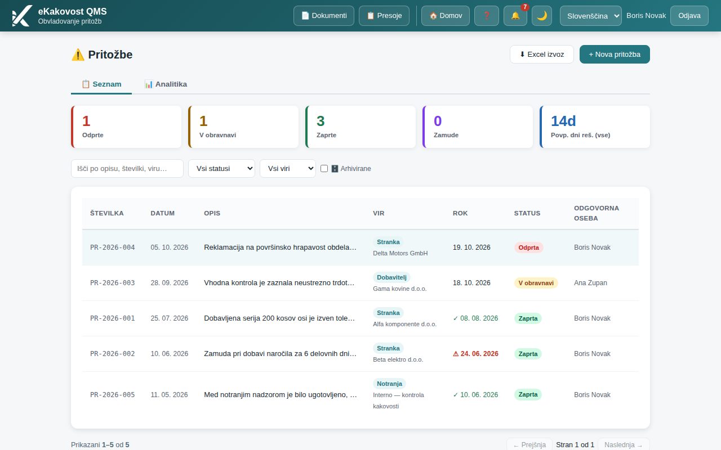Switch to the Seznam tab
The width and height of the screenshot is (721, 450).
pos(101,84)
